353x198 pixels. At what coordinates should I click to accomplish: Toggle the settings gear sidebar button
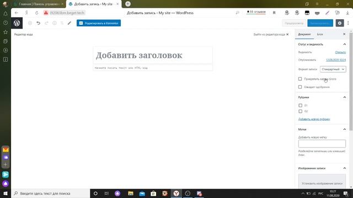click(x=340, y=23)
